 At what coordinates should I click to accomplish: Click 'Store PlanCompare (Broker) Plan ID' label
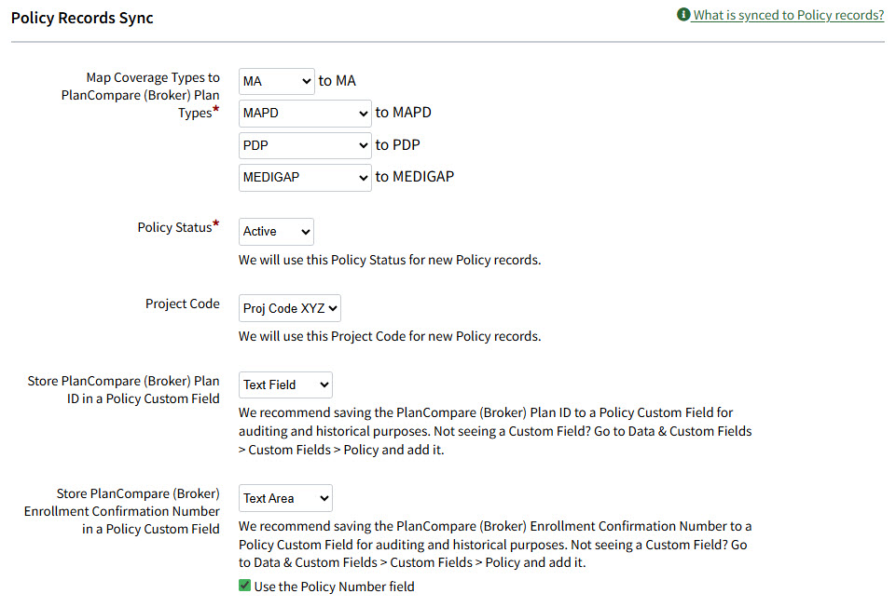point(123,390)
